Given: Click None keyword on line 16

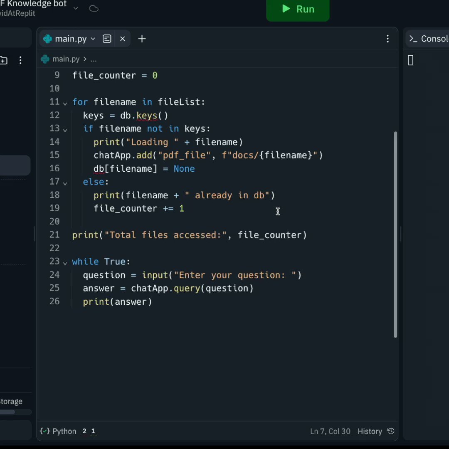Looking at the screenshot, I should 184,169.
